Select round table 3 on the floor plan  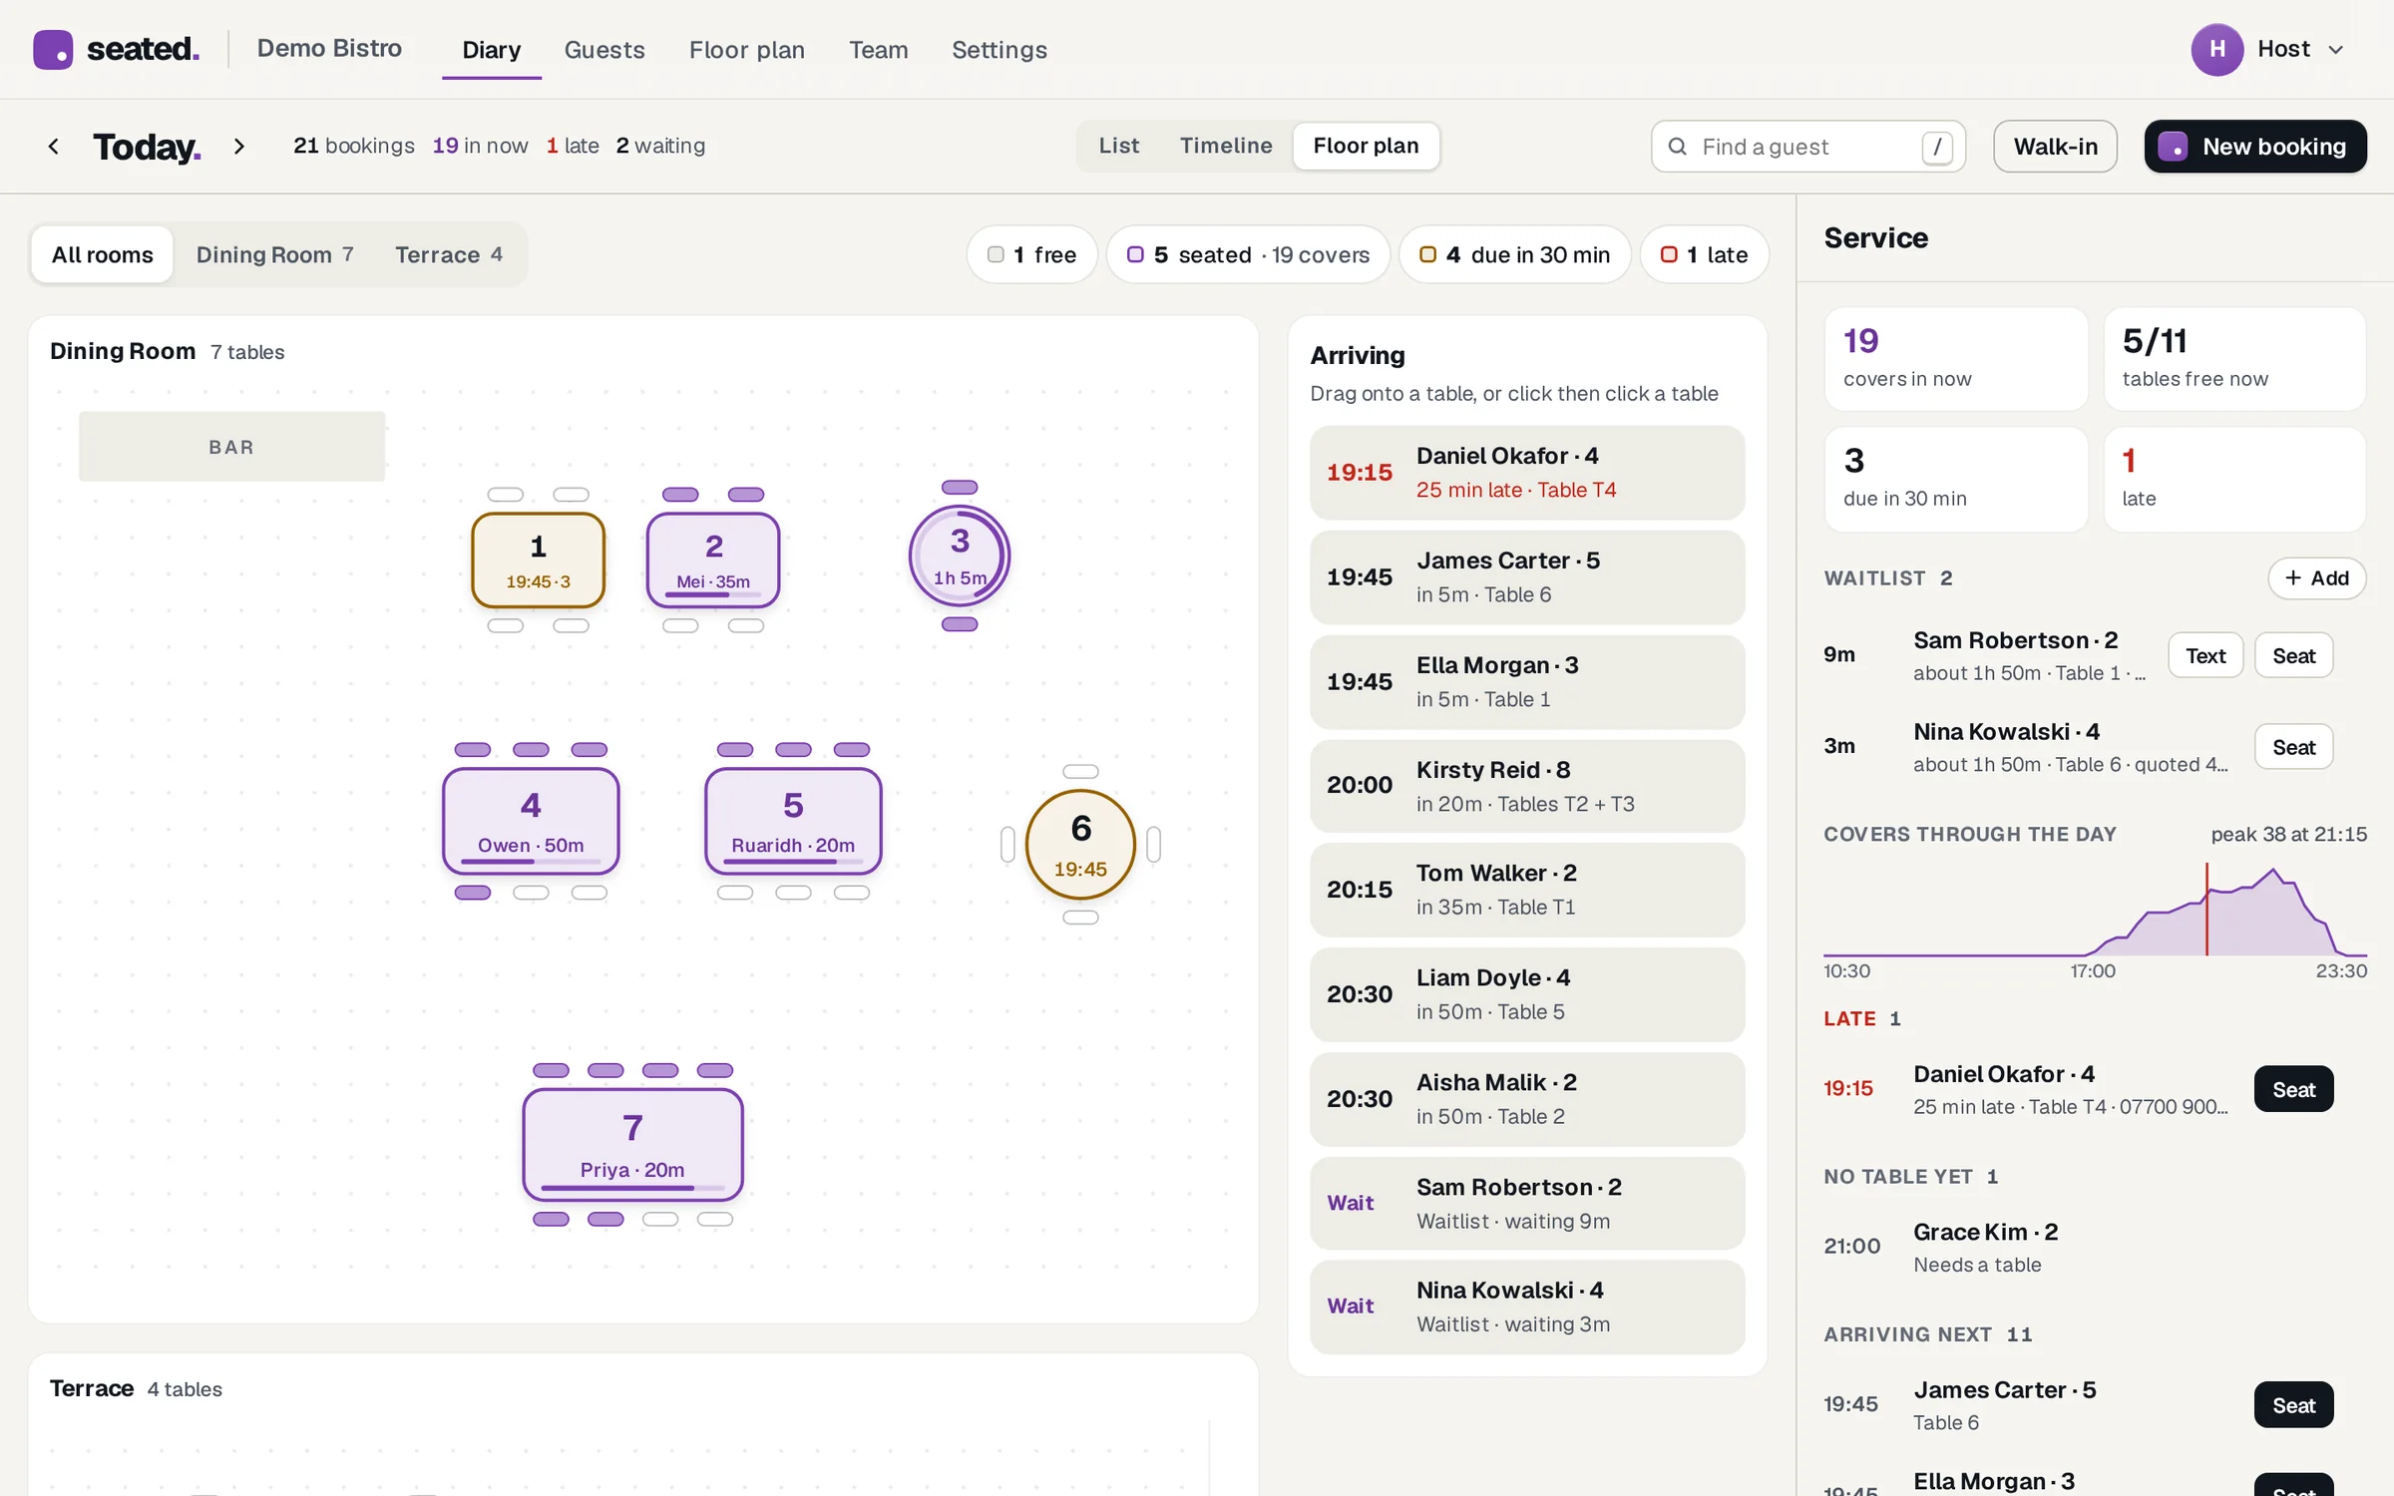pos(960,556)
